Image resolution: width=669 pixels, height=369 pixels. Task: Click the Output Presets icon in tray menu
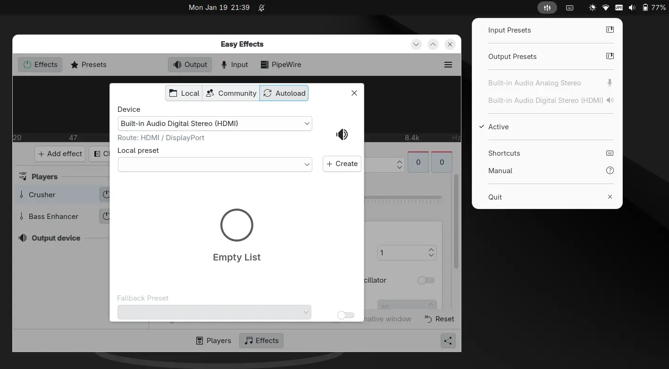(x=610, y=57)
